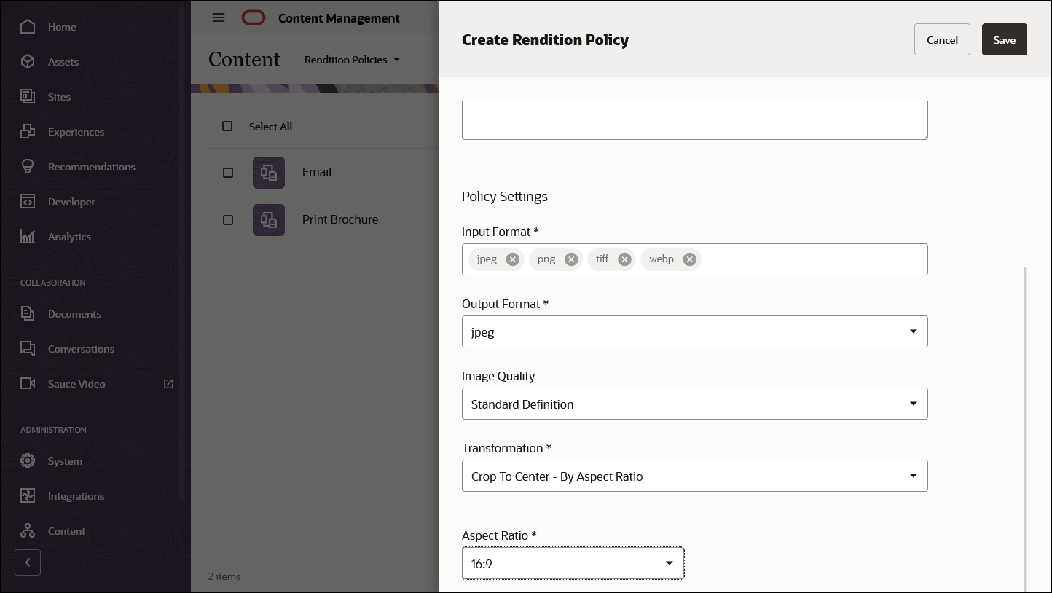
Task: Check the Select All checkbox
Action: point(227,126)
